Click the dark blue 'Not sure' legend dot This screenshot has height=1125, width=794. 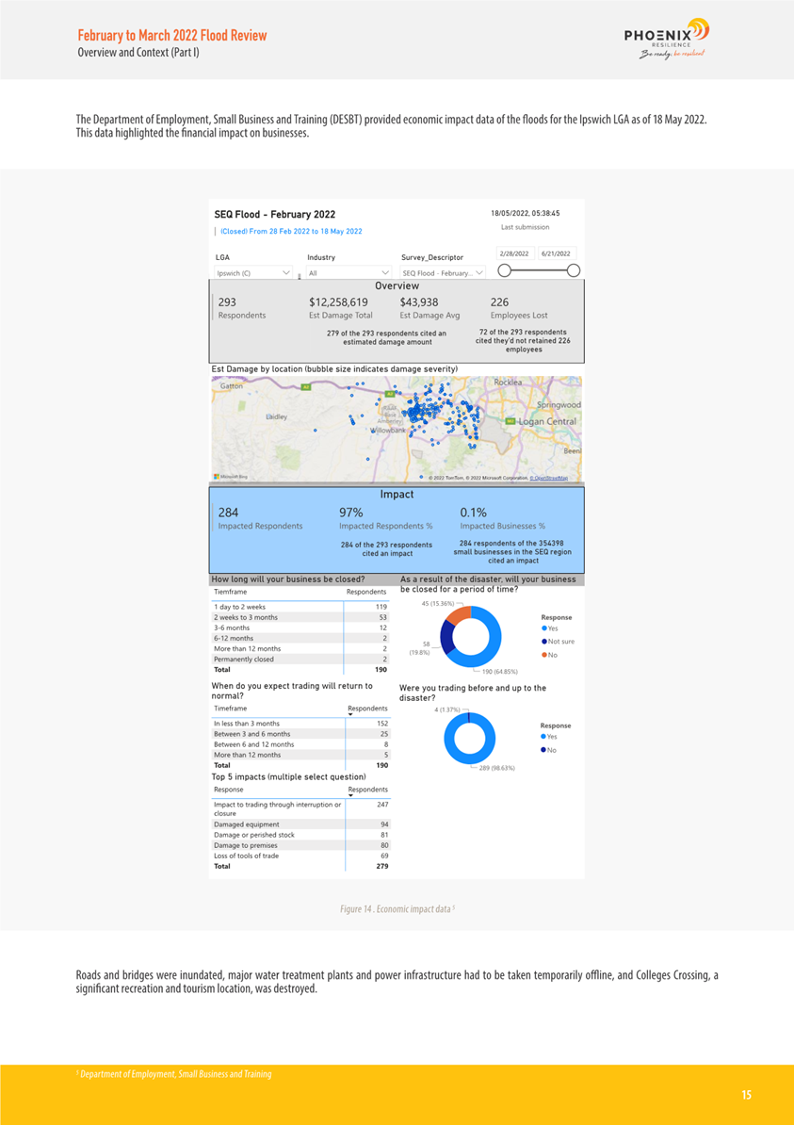coord(544,642)
